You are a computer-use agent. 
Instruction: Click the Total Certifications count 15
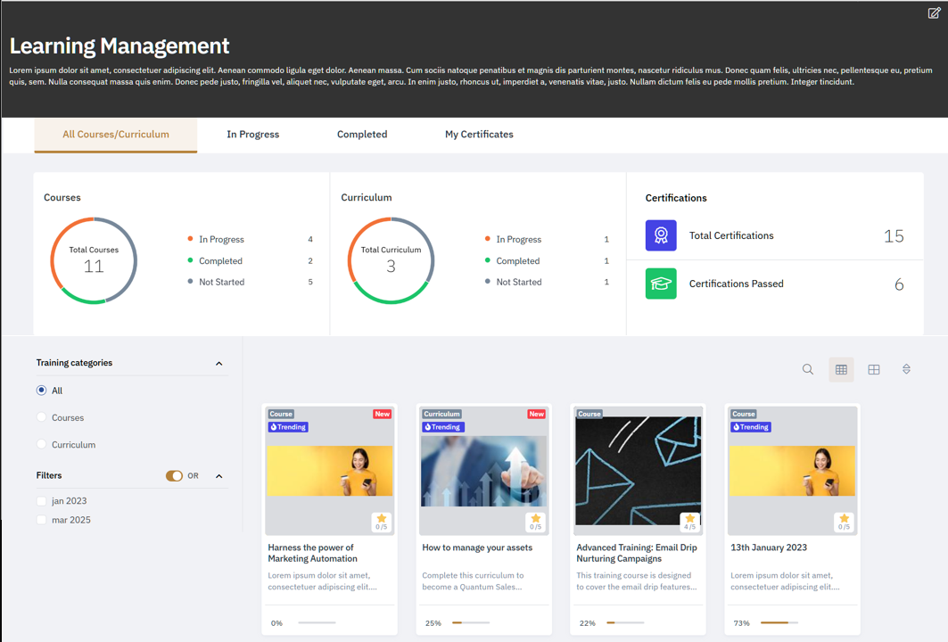click(894, 235)
